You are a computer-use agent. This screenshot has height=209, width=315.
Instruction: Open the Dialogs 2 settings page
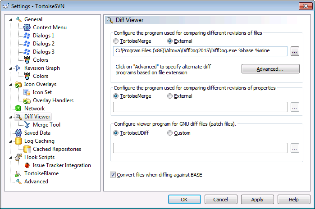pyautogui.click(x=43, y=44)
